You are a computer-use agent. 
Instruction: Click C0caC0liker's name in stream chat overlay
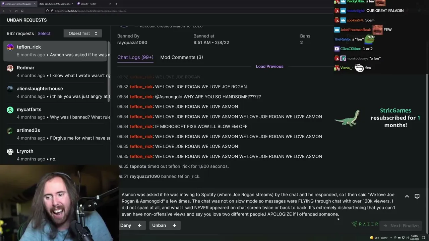[351, 49]
